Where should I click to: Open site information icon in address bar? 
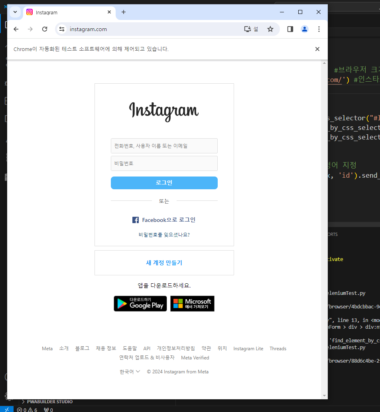[x=62, y=29]
